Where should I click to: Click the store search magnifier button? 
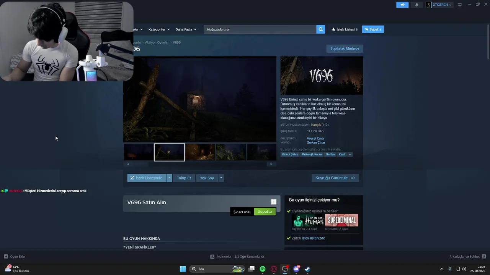[x=321, y=29]
